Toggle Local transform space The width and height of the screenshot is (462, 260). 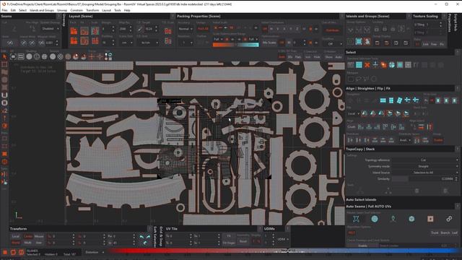tap(16, 236)
